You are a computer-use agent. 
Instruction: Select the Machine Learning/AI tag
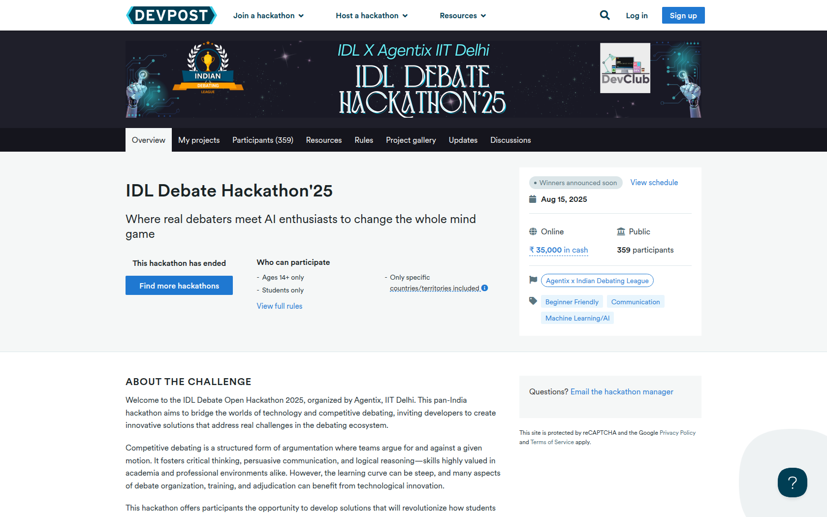pyautogui.click(x=577, y=318)
